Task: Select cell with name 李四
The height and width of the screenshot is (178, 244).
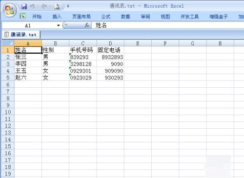Action: (x=28, y=64)
